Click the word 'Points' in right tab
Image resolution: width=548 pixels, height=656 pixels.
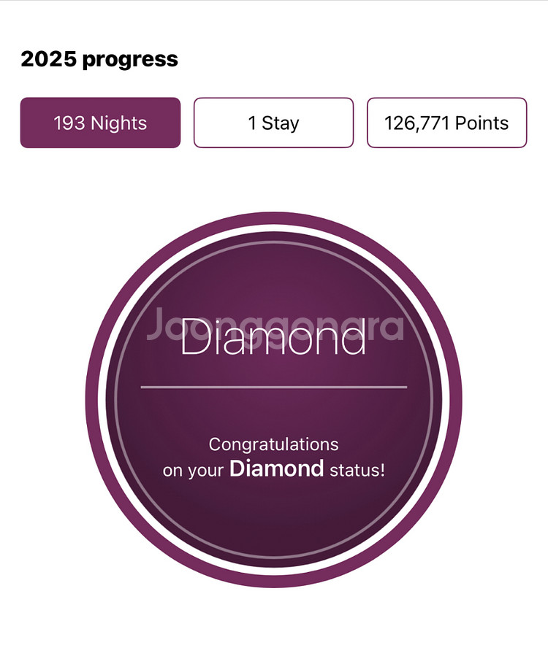[482, 123]
